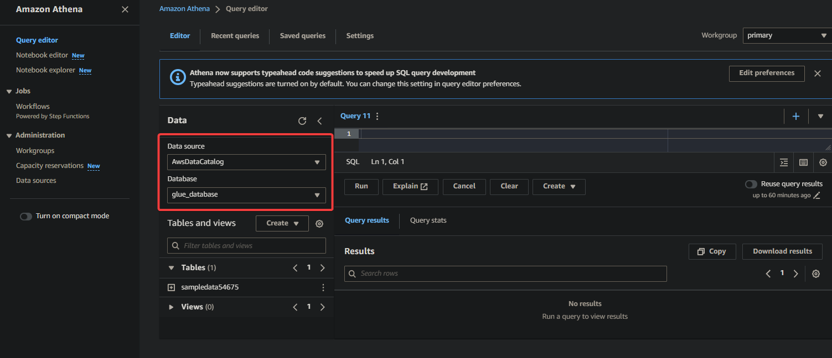Screen dimensions: 832x358
Task: Go to previous page of Results
Action: pyautogui.click(x=768, y=273)
